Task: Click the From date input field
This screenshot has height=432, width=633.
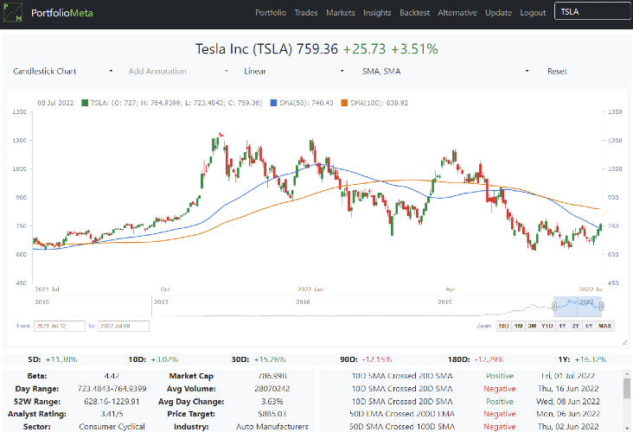Action: [60, 326]
